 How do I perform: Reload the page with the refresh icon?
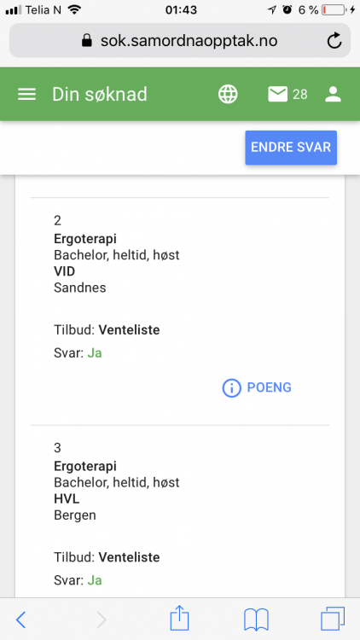pos(334,40)
